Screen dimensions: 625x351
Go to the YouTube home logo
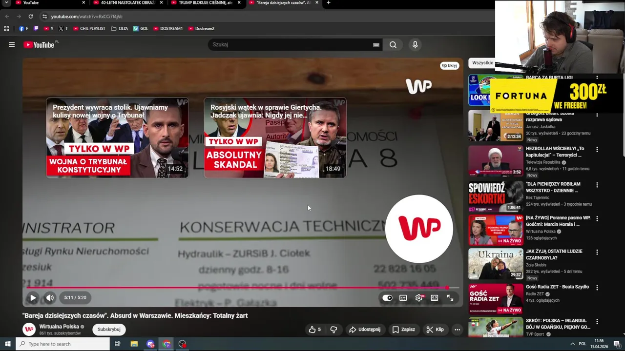(39, 45)
